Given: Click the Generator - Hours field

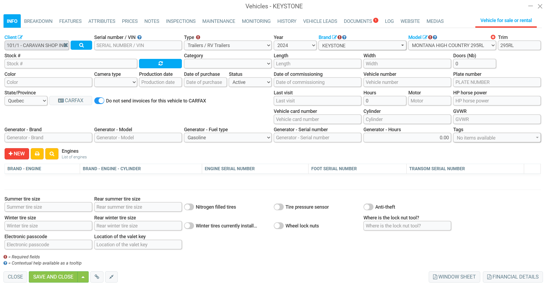Looking at the screenshot, I should 407,138.
